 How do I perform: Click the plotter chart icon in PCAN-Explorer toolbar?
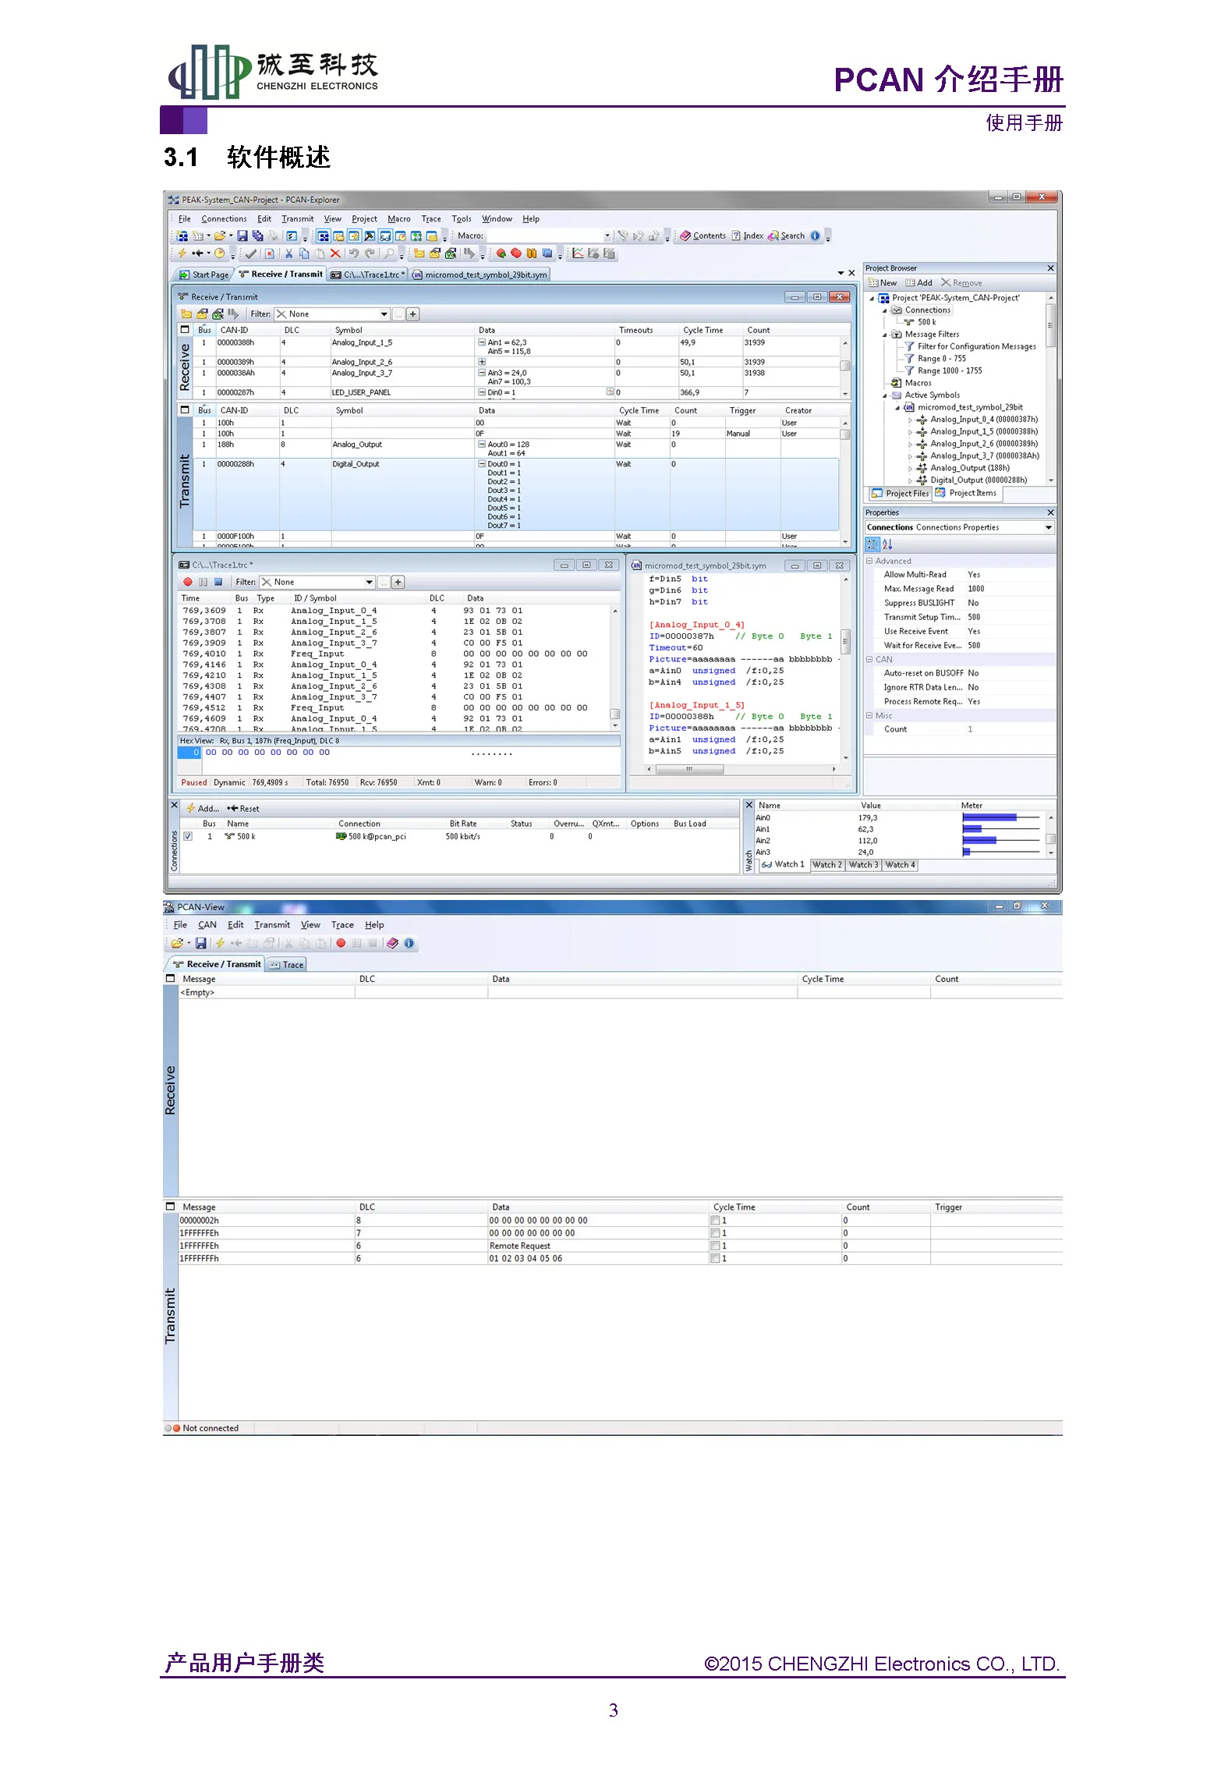coord(578,253)
